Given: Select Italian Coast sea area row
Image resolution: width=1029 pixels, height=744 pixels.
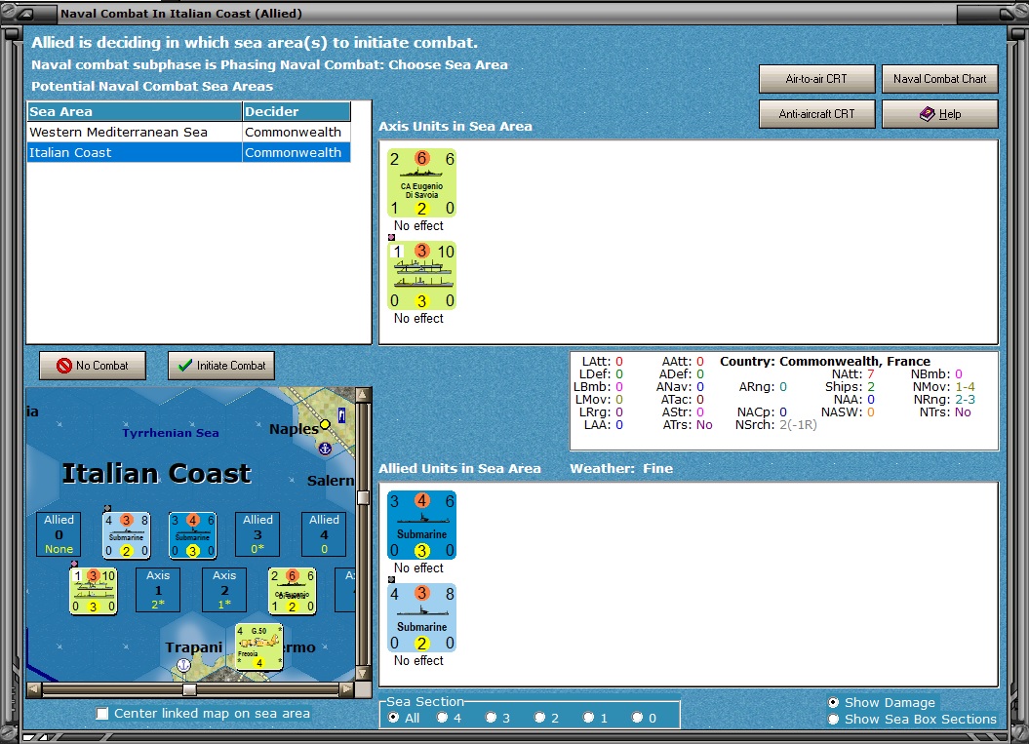Looking at the screenshot, I should tap(189, 152).
